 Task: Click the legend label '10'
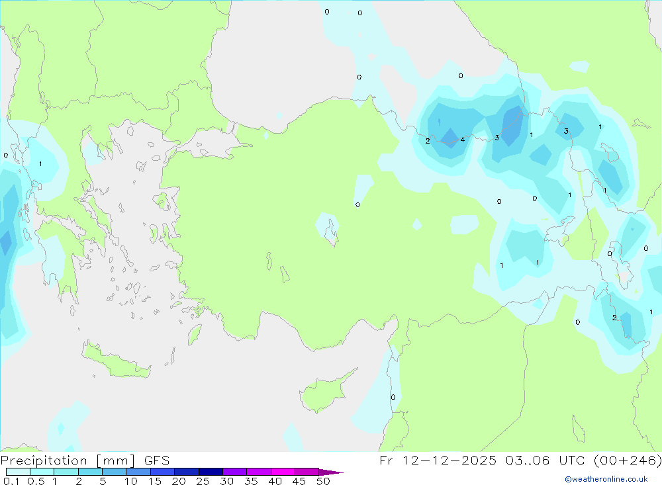(130, 481)
